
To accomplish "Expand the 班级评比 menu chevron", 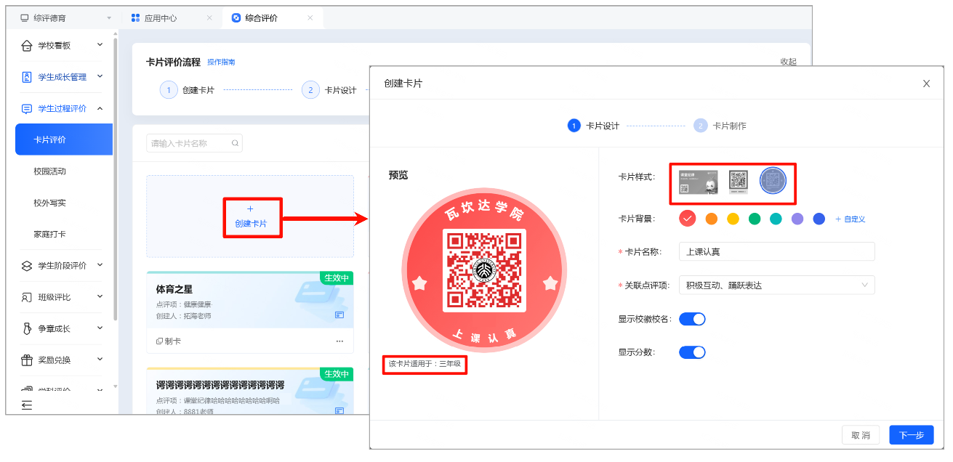I will [x=100, y=296].
